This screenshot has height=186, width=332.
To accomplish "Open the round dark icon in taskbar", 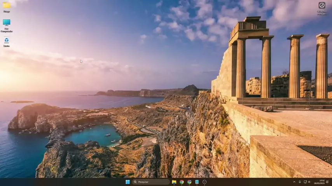I will [204, 182].
